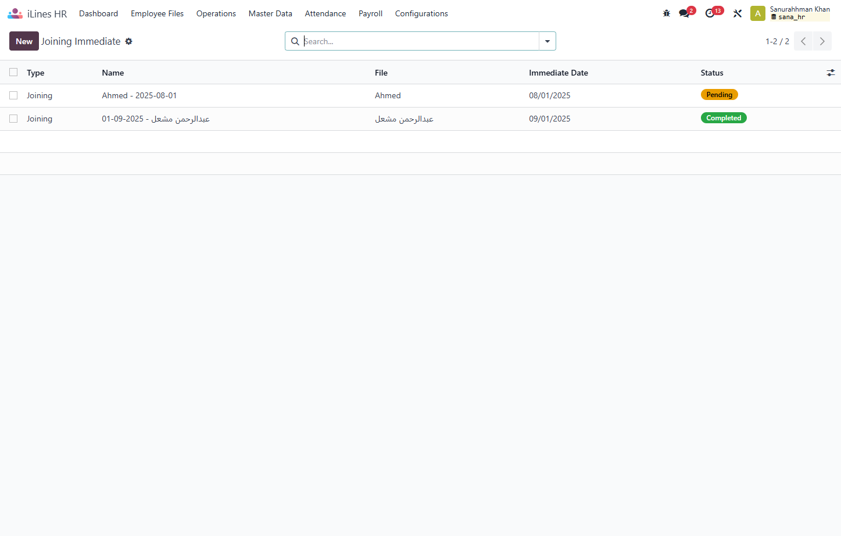
Task: Click the magnifier search icon
Action: pyautogui.click(x=295, y=41)
